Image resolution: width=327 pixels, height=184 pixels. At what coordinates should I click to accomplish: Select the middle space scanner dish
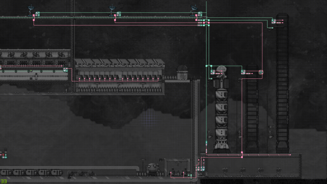pyautogui.click(x=112, y=11)
